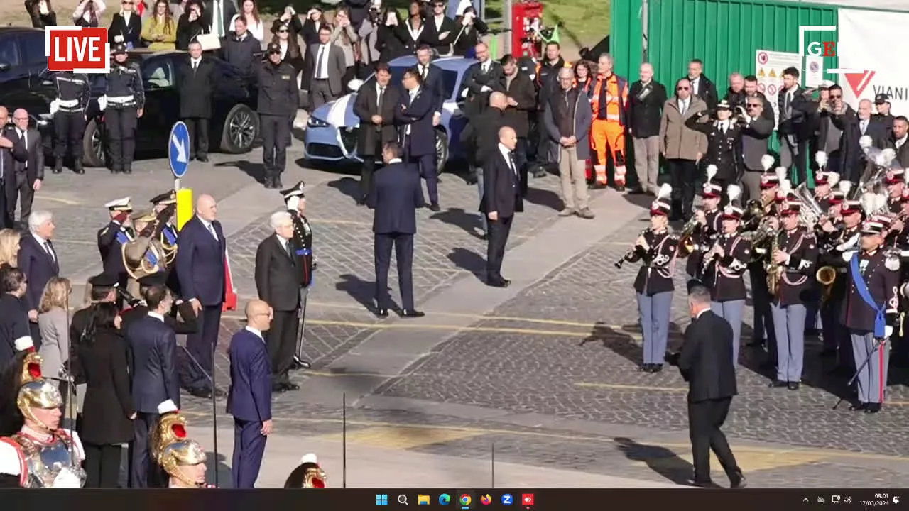Open network settings tray icon

tap(837, 500)
